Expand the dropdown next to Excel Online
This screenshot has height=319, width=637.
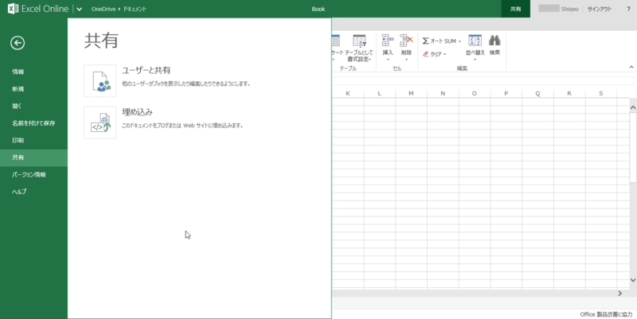79,9
